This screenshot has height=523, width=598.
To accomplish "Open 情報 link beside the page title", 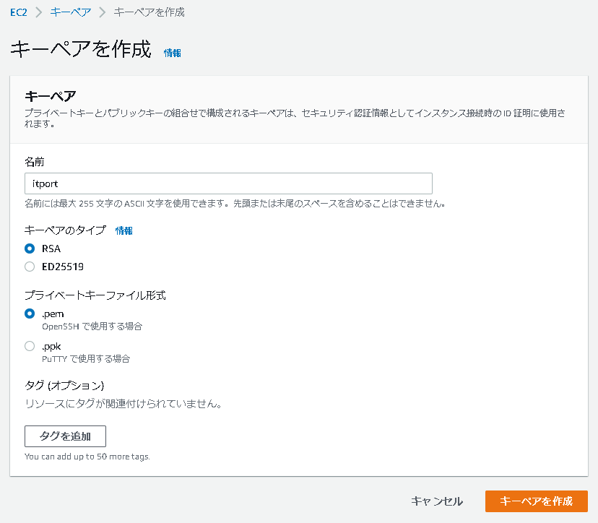I will (173, 53).
